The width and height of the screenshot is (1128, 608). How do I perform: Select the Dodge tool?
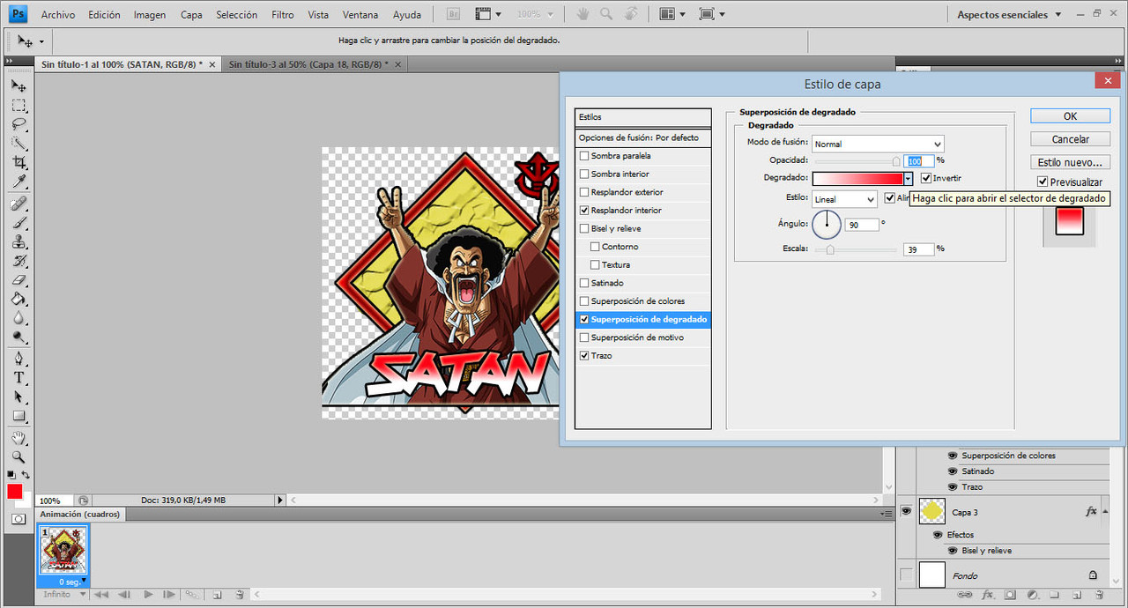[19, 337]
